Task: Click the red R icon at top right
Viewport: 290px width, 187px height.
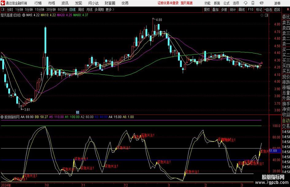Action: point(288,9)
